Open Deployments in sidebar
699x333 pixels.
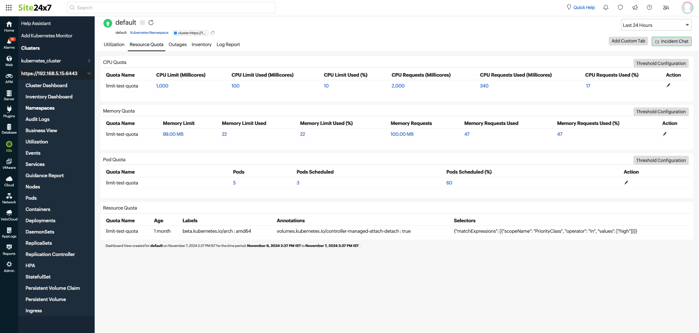pos(40,220)
